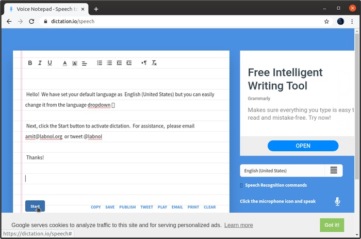361x239 pixels.
Task: Click the @labnol twitter handle text
Action: (x=93, y=136)
